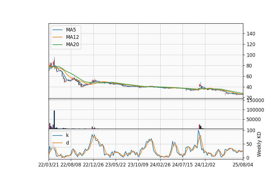Click the 24/07/15 date label
This screenshot has width=270, height=194.
183,165
